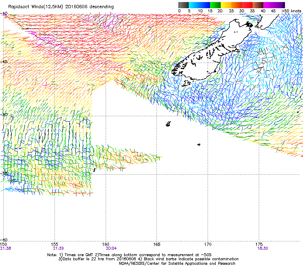Click the brown 35–40 knots legend segment
The height and width of the screenshot is (266, 303).
(258, 5)
